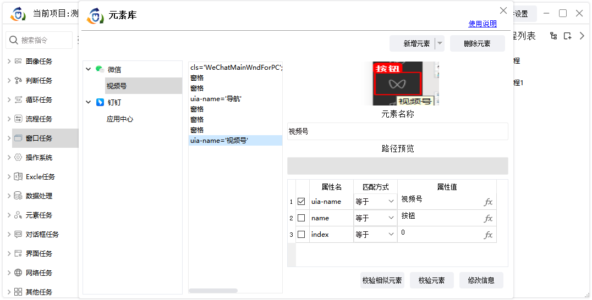Open the 使用说明 link

(x=483, y=24)
